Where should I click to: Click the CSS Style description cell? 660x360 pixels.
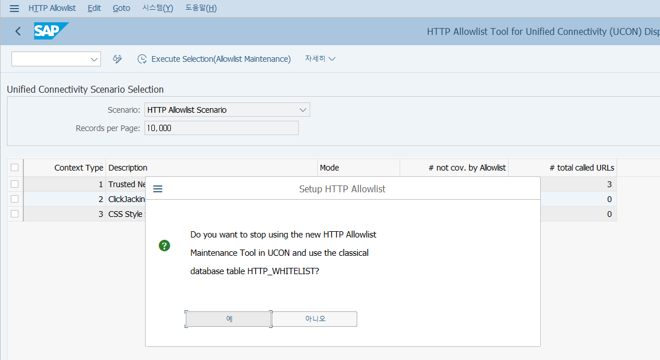[x=126, y=214]
